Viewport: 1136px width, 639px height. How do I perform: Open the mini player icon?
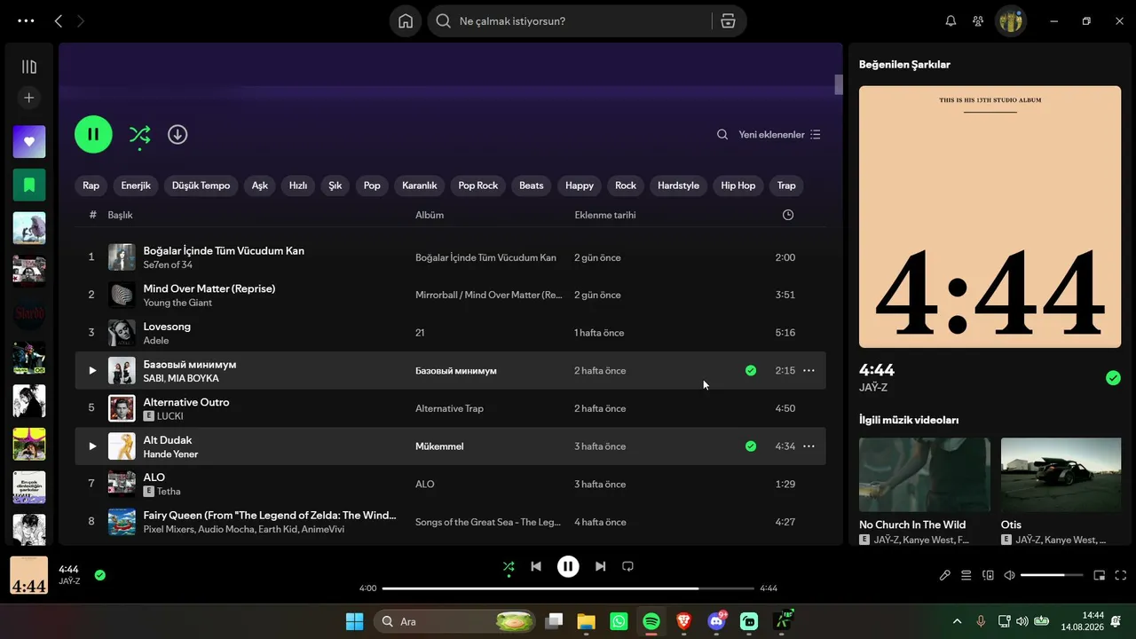[1100, 575]
